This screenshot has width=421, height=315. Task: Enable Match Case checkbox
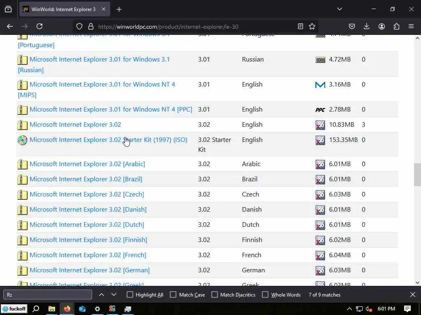pyautogui.click(x=173, y=294)
